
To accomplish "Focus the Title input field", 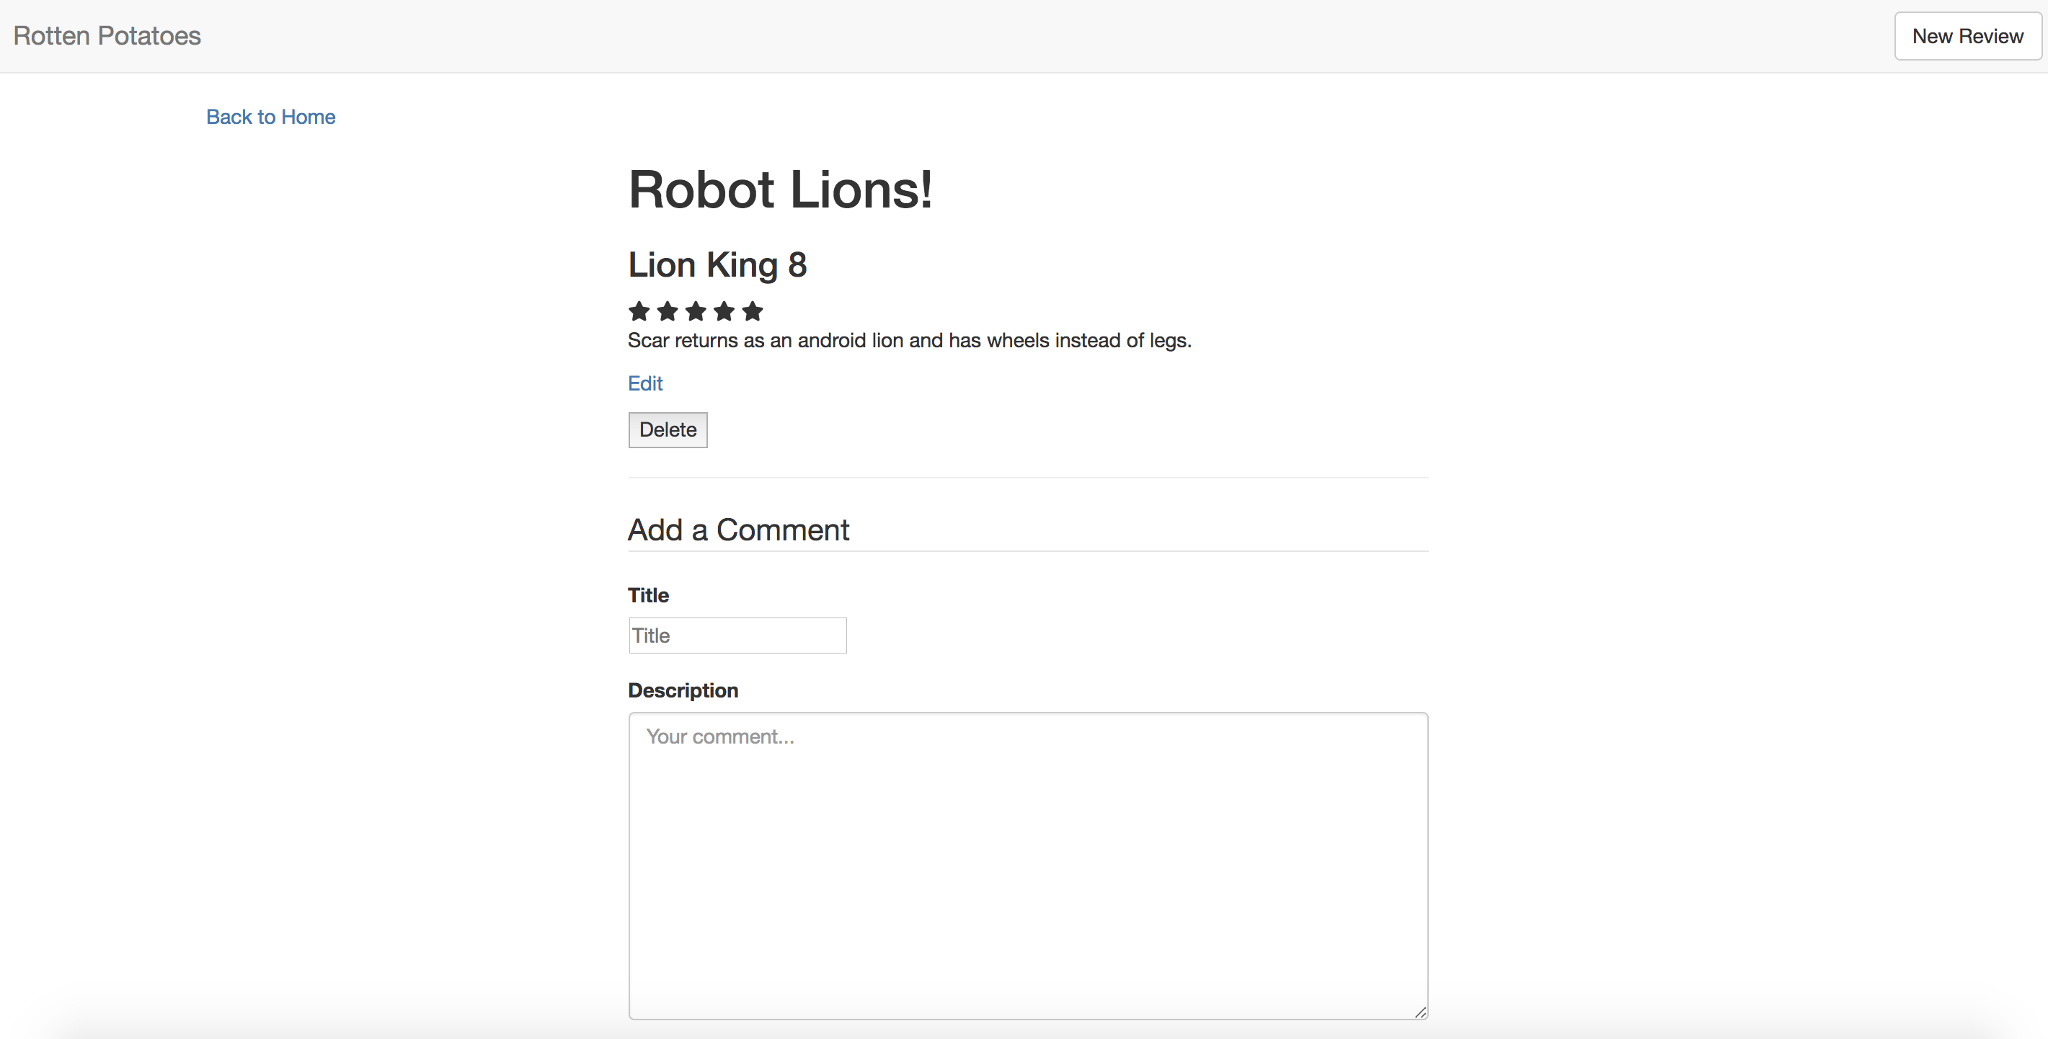I will pyautogui.click(x=736, y=636).
